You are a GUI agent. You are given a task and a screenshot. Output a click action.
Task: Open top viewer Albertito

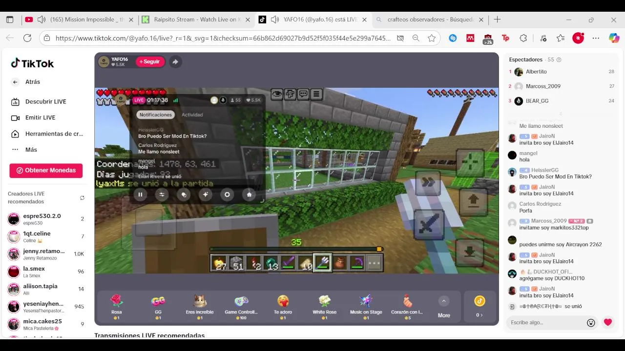tap(536, 72)
